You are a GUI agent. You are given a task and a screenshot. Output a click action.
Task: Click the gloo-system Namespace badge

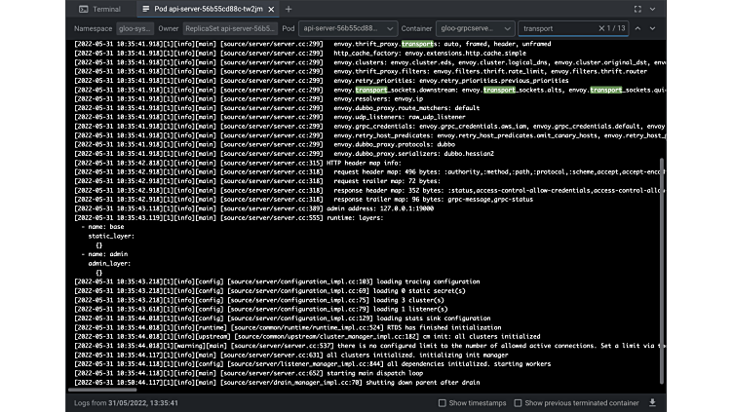coord(135,29)
